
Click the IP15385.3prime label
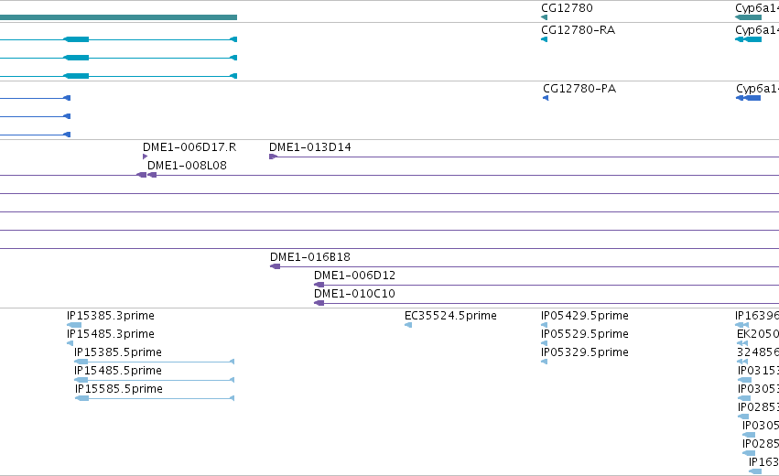(x=110, y=316)
